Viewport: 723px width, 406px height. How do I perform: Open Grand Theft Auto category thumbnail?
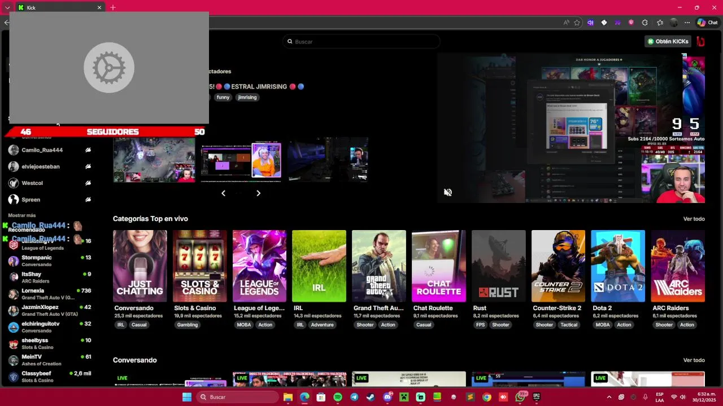coord(379,266)
